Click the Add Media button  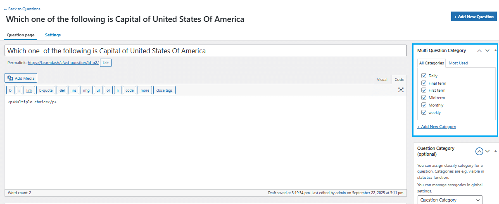tap(21, 78)
